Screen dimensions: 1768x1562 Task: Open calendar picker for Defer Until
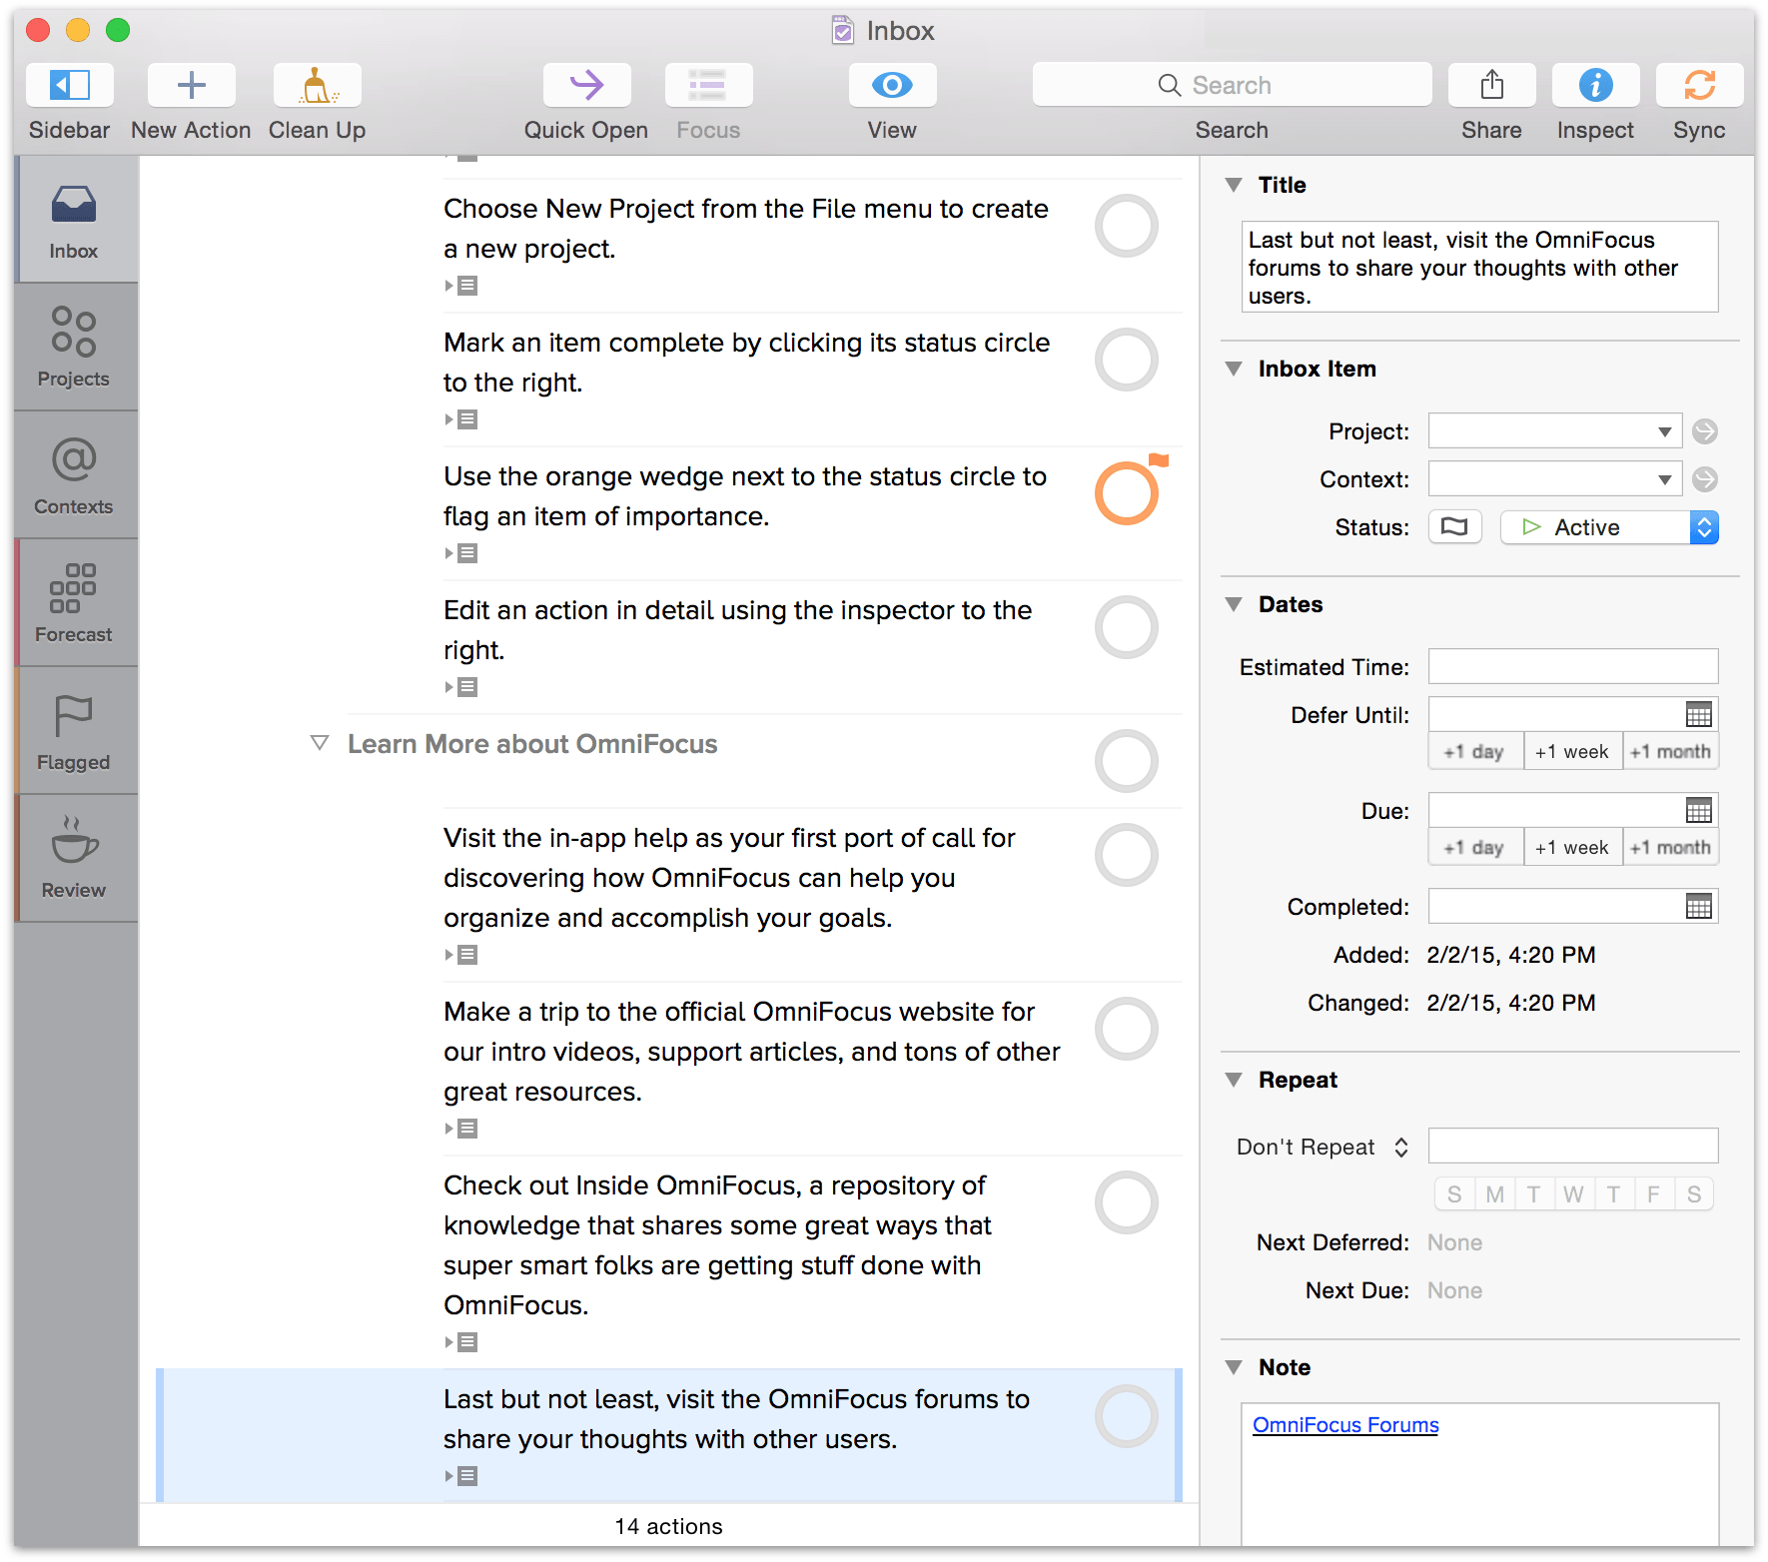click(x=1698, y=714)
